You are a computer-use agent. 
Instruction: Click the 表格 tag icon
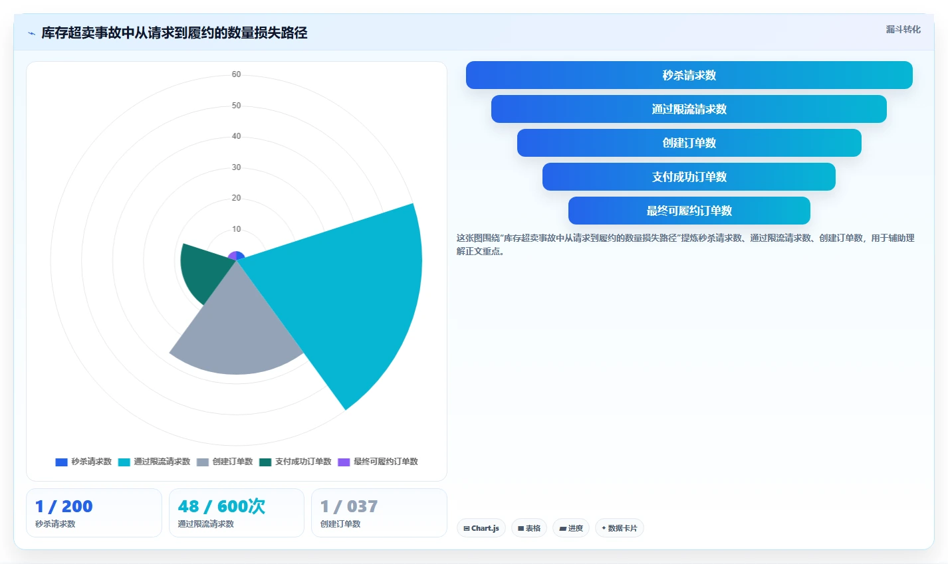[x=521, y=529]
